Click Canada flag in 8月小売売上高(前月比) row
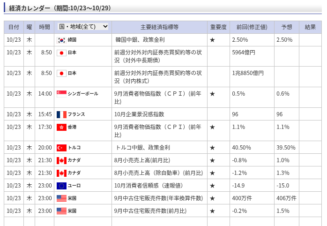The height and width of the screenshot is (226, 327). [x=61, y=160]
